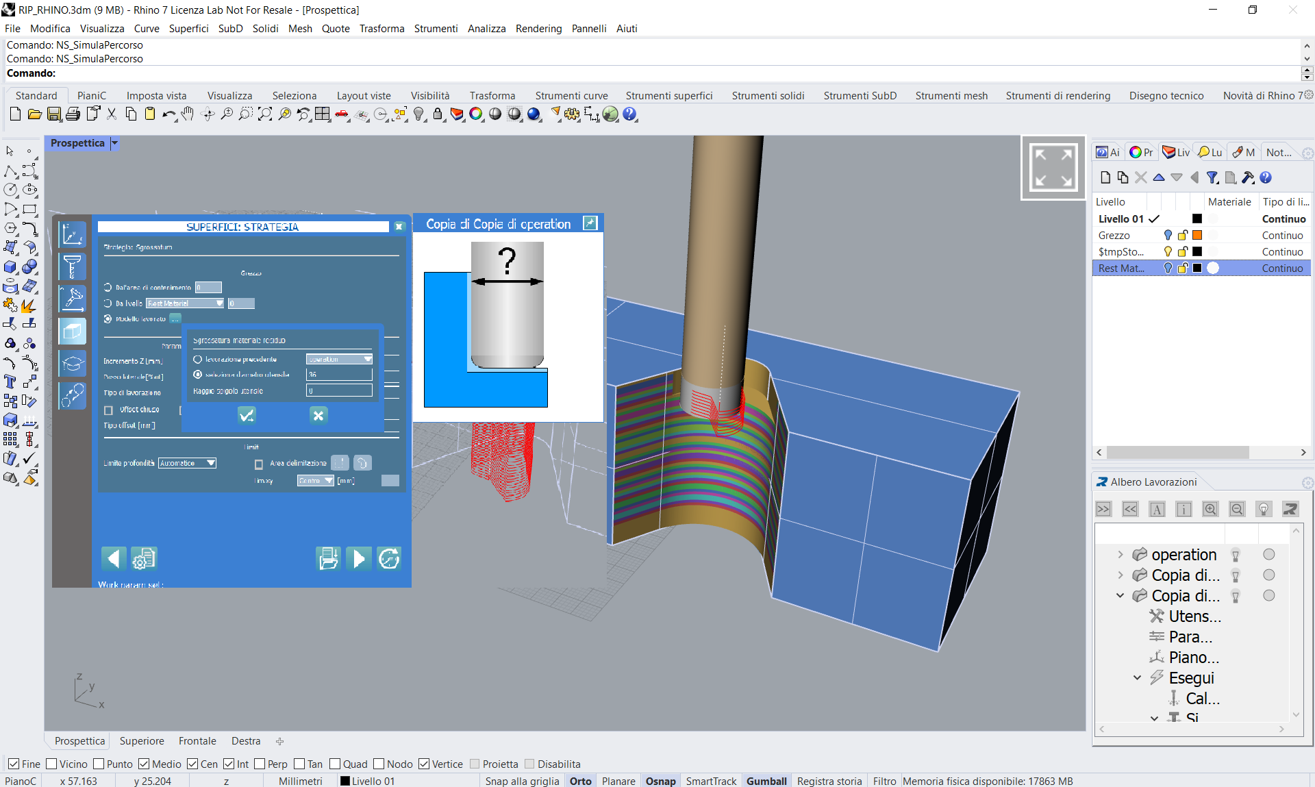Open the work parameters settings gear-document icon
This screenshot has width=1315, height=787.
pyautogui.click(x=144, y=558)
